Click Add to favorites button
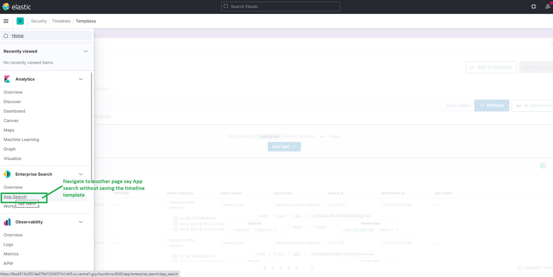This screenshot has width=553, height=277. click(x=491, y=67)
